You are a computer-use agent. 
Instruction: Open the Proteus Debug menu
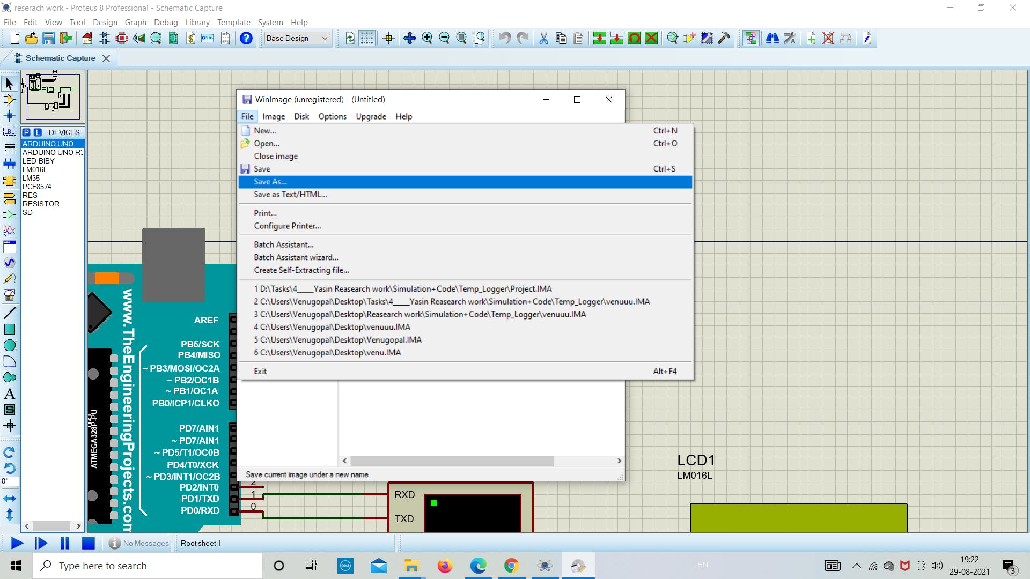(166, 23)
